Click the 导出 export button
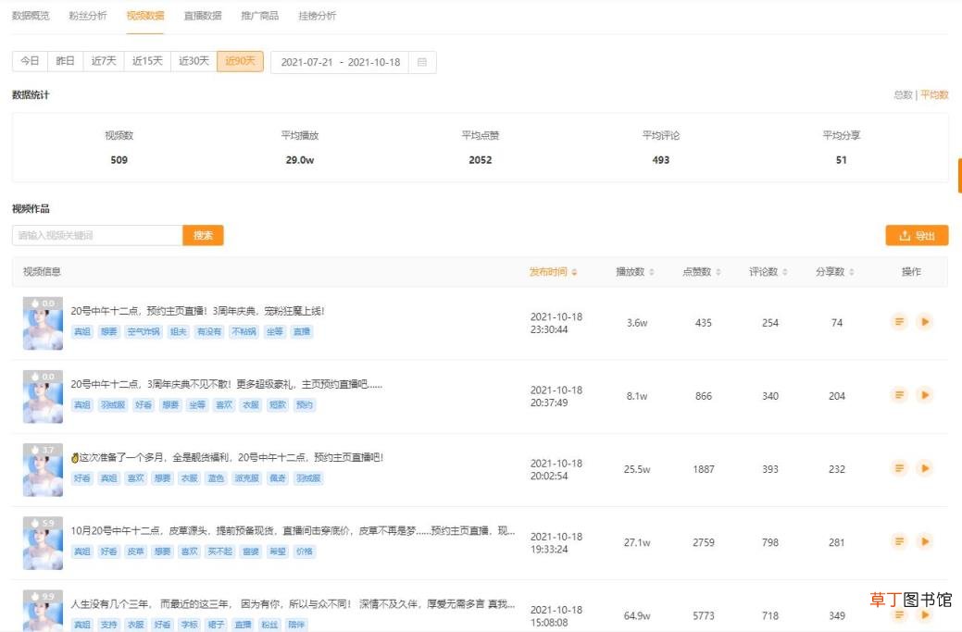The height and width of the screenshot is (632, 962). 917,235
